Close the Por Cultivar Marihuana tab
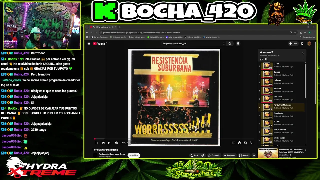This screenshot has width=320, height=180. [115, 27]
